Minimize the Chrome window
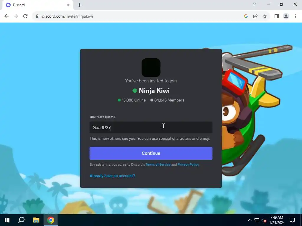The height and width of the screenshot is (226, 302). pyautogui.click(x=268, y=4)
